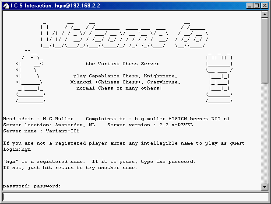This screenshot has height=204, width=271.
Task: Maximize the ICS Interaction window
Action: click(x=257, y=6)
